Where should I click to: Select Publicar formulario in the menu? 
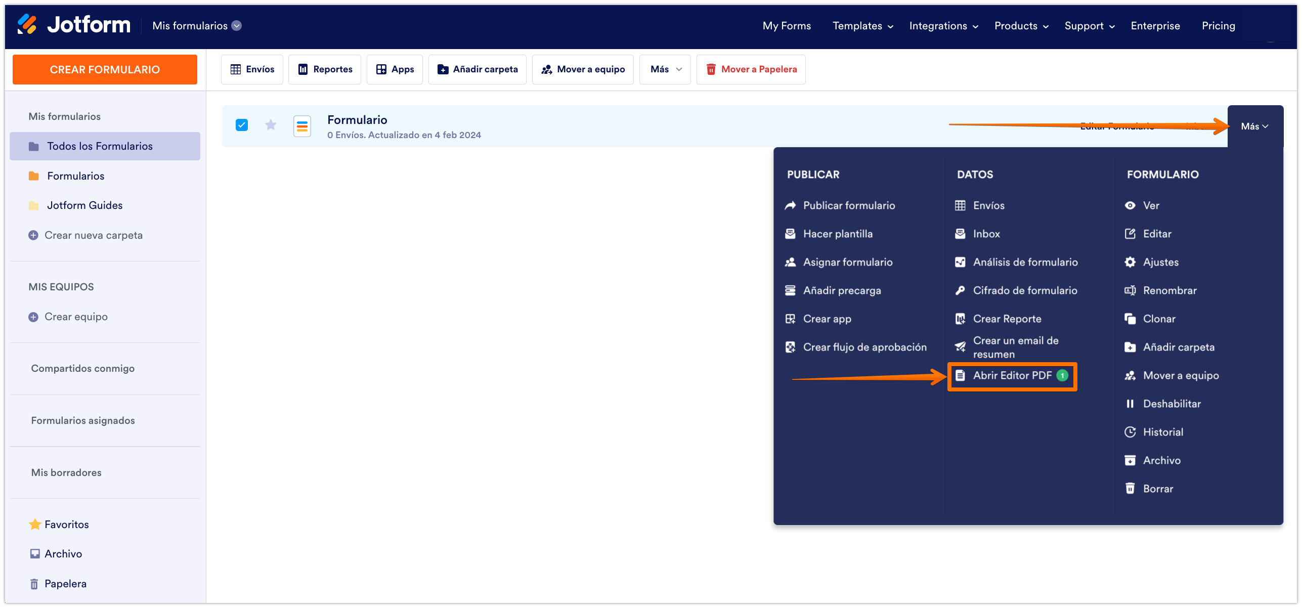click(x=848, y=205)
